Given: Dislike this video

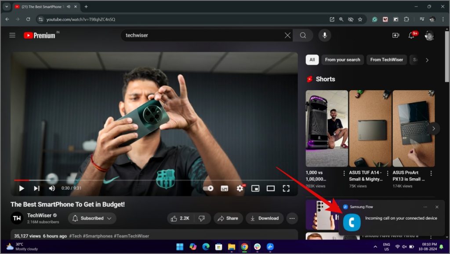Looking at the screenshot, I should pos(202,218).
